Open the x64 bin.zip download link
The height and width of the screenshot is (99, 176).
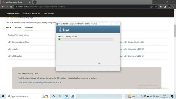pyautogui.click(x=127, y=42)
